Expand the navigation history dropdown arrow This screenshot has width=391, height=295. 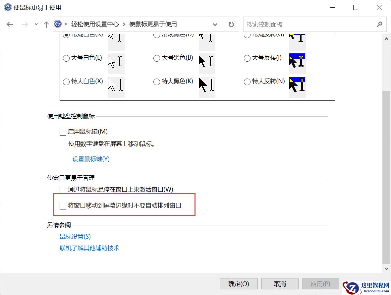tap(36, 24)
